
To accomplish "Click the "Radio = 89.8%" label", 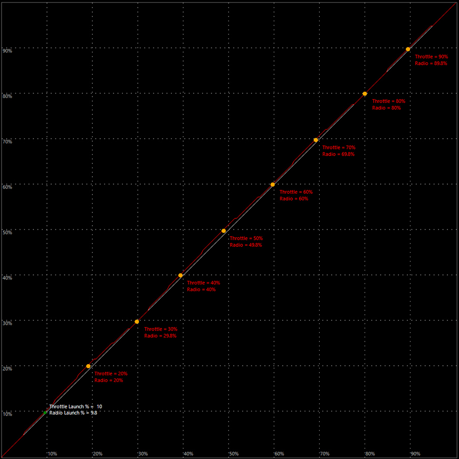I will [431, 64].
